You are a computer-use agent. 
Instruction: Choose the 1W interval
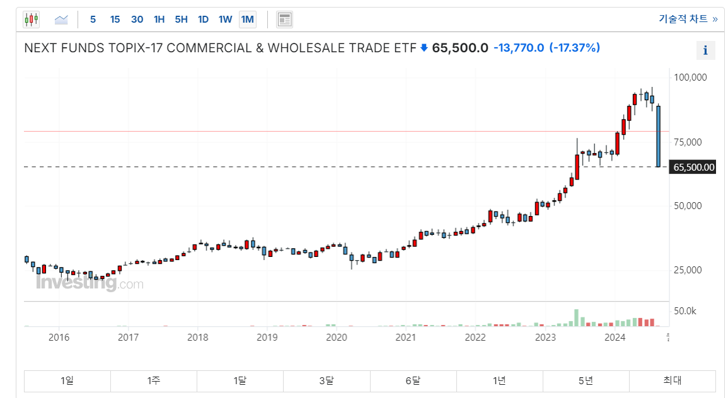(x=225, y=20)
